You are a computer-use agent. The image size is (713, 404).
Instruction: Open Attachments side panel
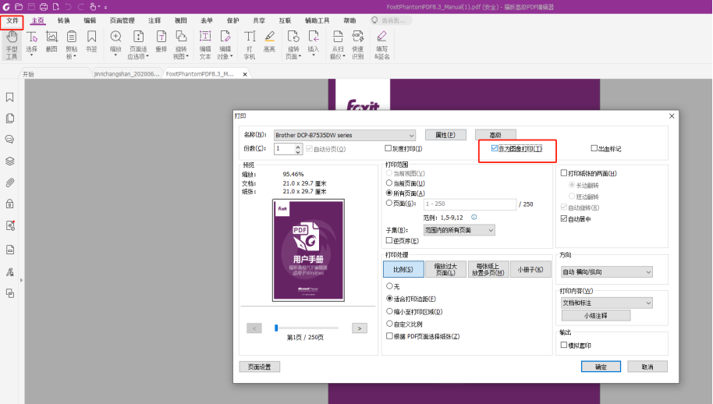[9, 183]
